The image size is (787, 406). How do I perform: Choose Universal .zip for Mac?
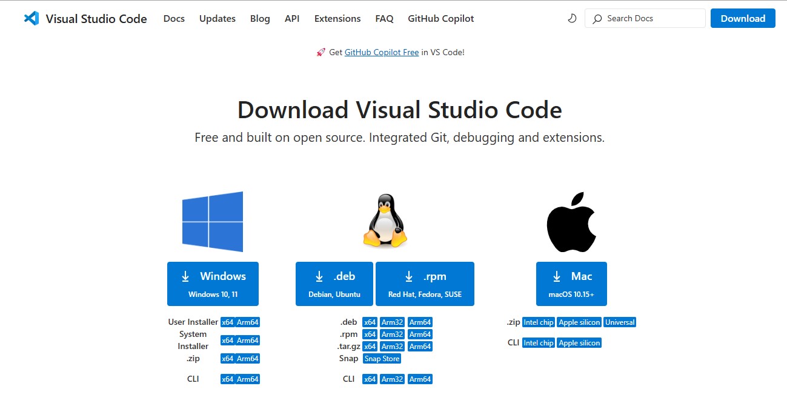[620, 322]
